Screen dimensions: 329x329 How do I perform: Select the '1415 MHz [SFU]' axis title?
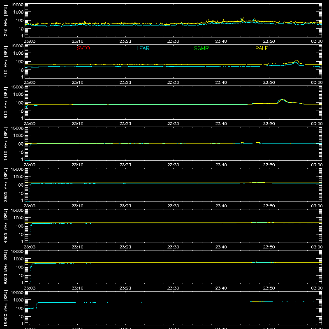[x=6, y=144]
